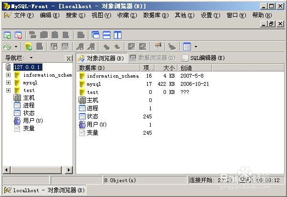Screen dimensions: 287x197
Task: Click the properties icon with hand
Action: (157, 46)
